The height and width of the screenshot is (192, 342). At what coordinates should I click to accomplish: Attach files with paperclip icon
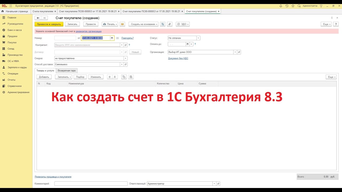pyautogui.click(x=169, y=24)
